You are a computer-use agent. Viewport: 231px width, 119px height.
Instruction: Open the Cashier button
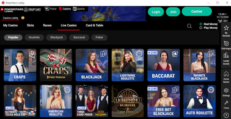coord(197,11)
